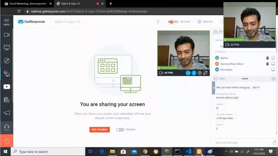Screen dimensions: 278x156
Task: Toggle the blue microphone button in AV pod
Action: 194,73
